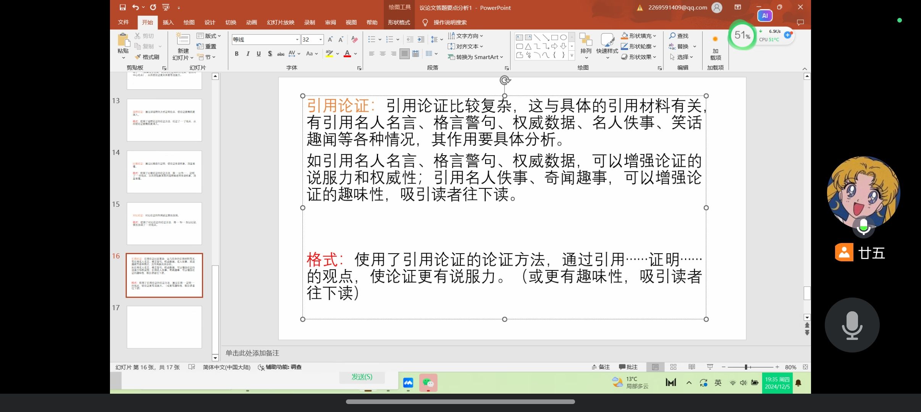Click the Notes button in status bar
Viewport: 921px width, 412px height.
[601, 367]
